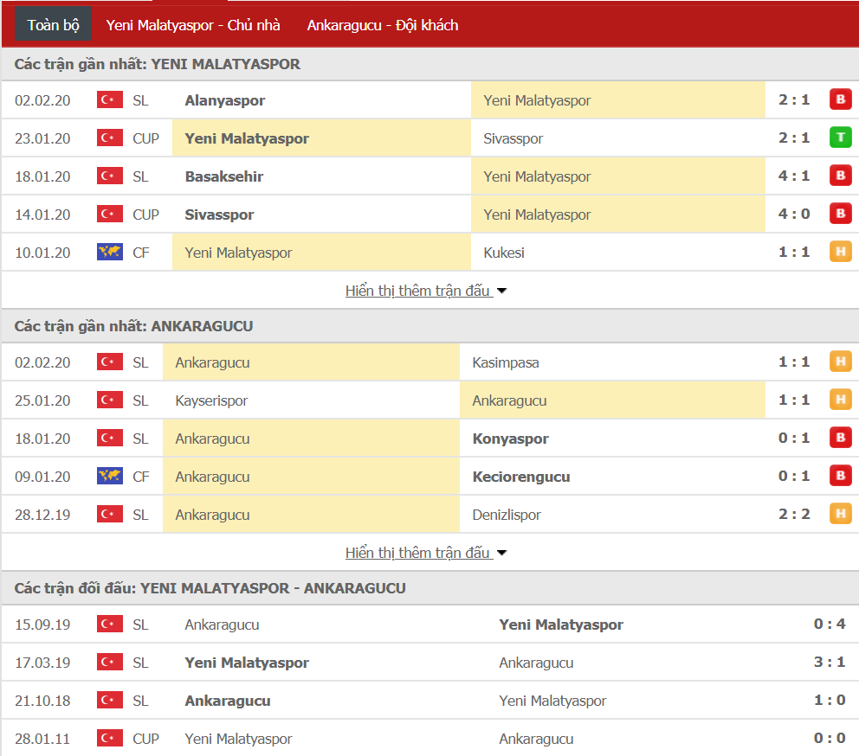
Task: Expand arrow under Ankaragucu recent matches
Action: pos(501,554)
